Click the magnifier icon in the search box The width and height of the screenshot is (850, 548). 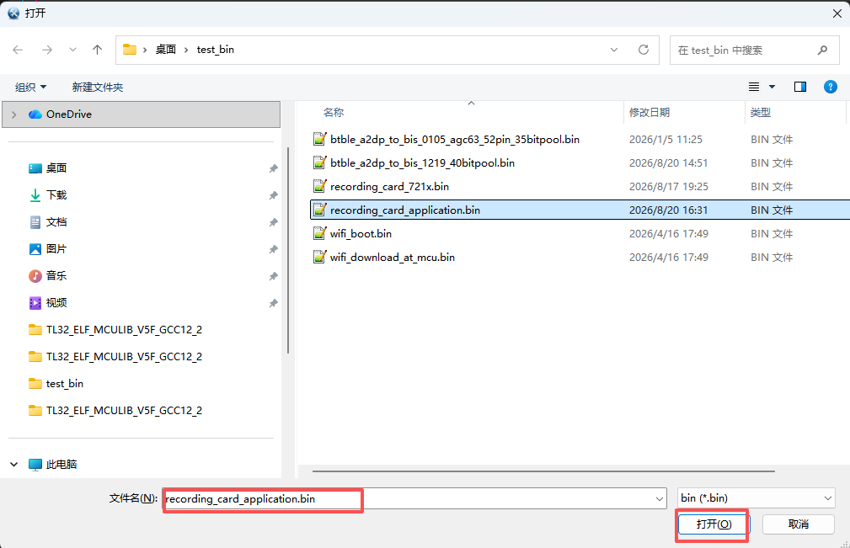[822, 50]
